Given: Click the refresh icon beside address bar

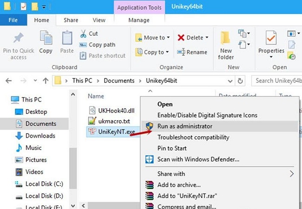Looking at the screenshot, I should (x=240, y=81).
